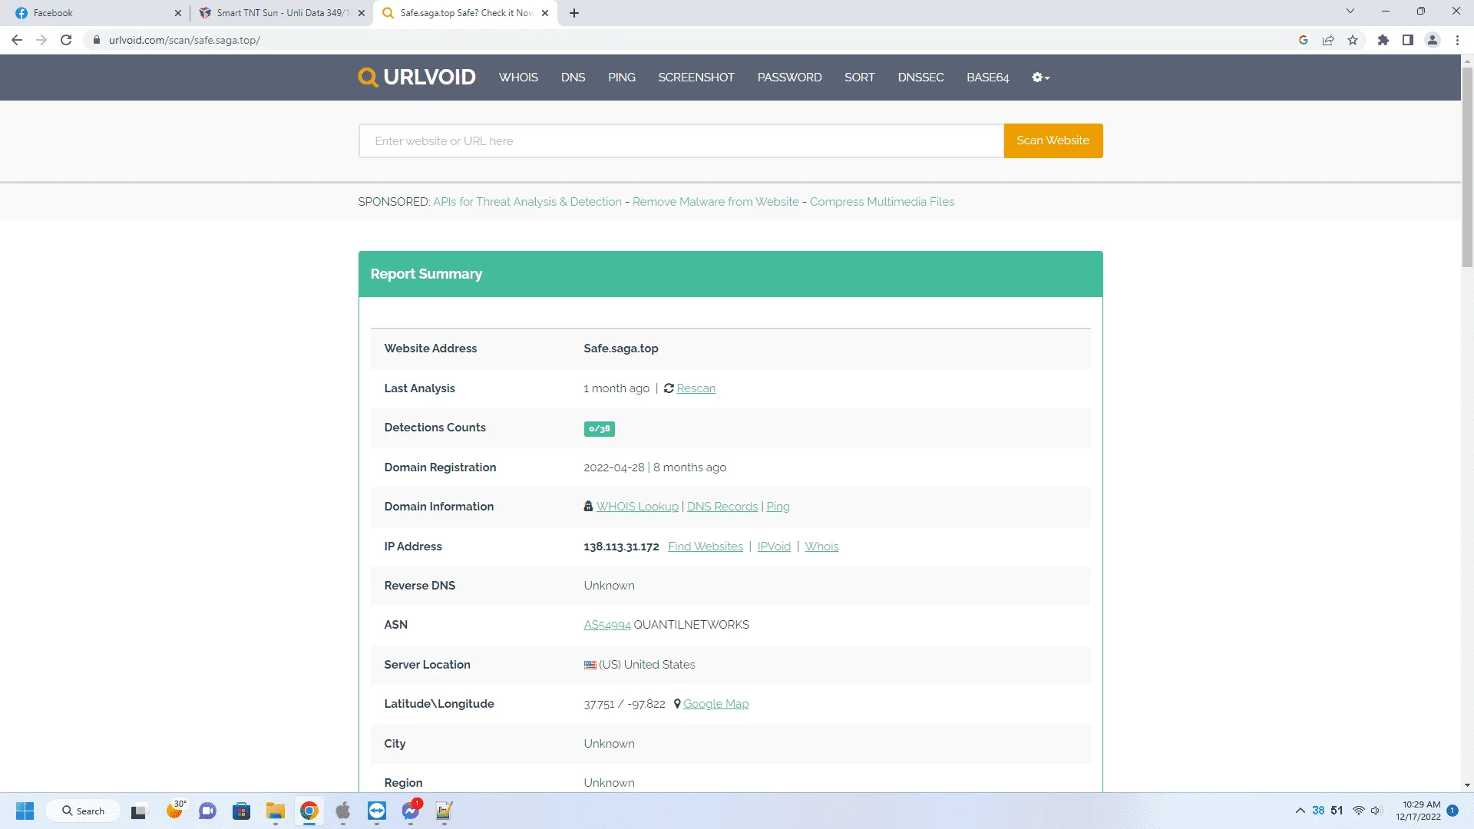Open Microsoft Store from the taskbar
Image resolution: width=1474 pixels, height=829 pixels.
tap(242, 811)
